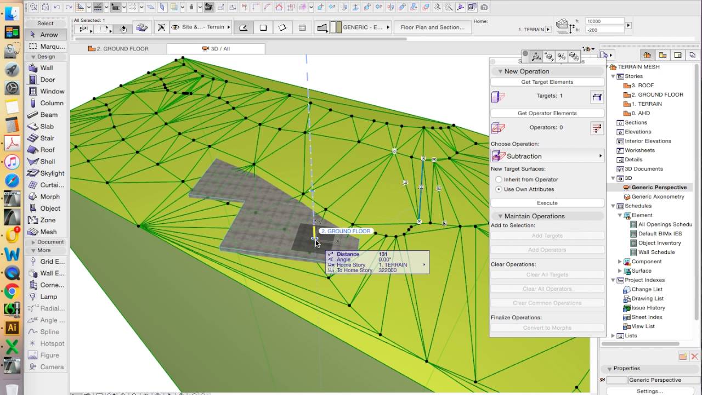Image resolution: width=702 pixels, height=395 pixels.
Task: Click the height value input field 10000
Action: (605, 21)
